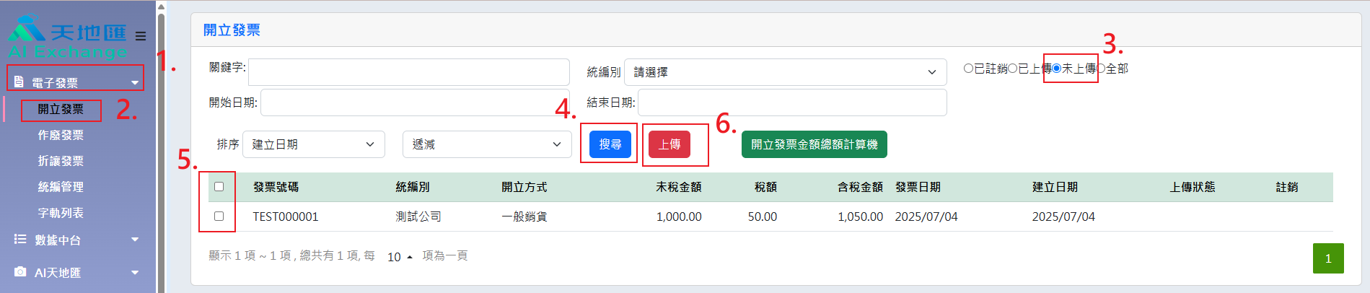Click the 數據中台 list icon in sidebar
This screenshot has width=1370, height=293.
click(x=20, y=240)
